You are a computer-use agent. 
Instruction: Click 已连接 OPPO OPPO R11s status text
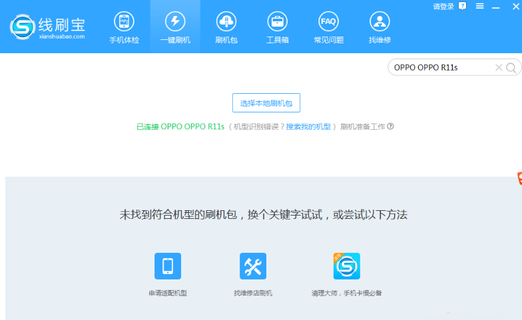tap(180, 126)
